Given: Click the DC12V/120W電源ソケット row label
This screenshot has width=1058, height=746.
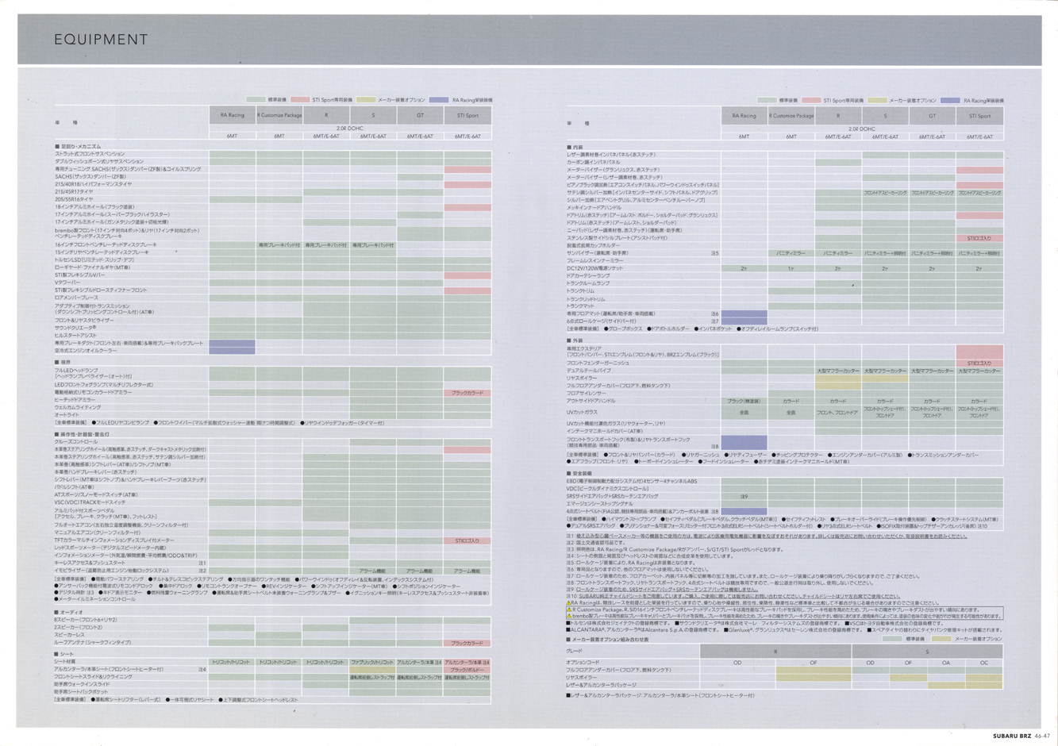Looking at the screenshot, I should tap(594, 268).
